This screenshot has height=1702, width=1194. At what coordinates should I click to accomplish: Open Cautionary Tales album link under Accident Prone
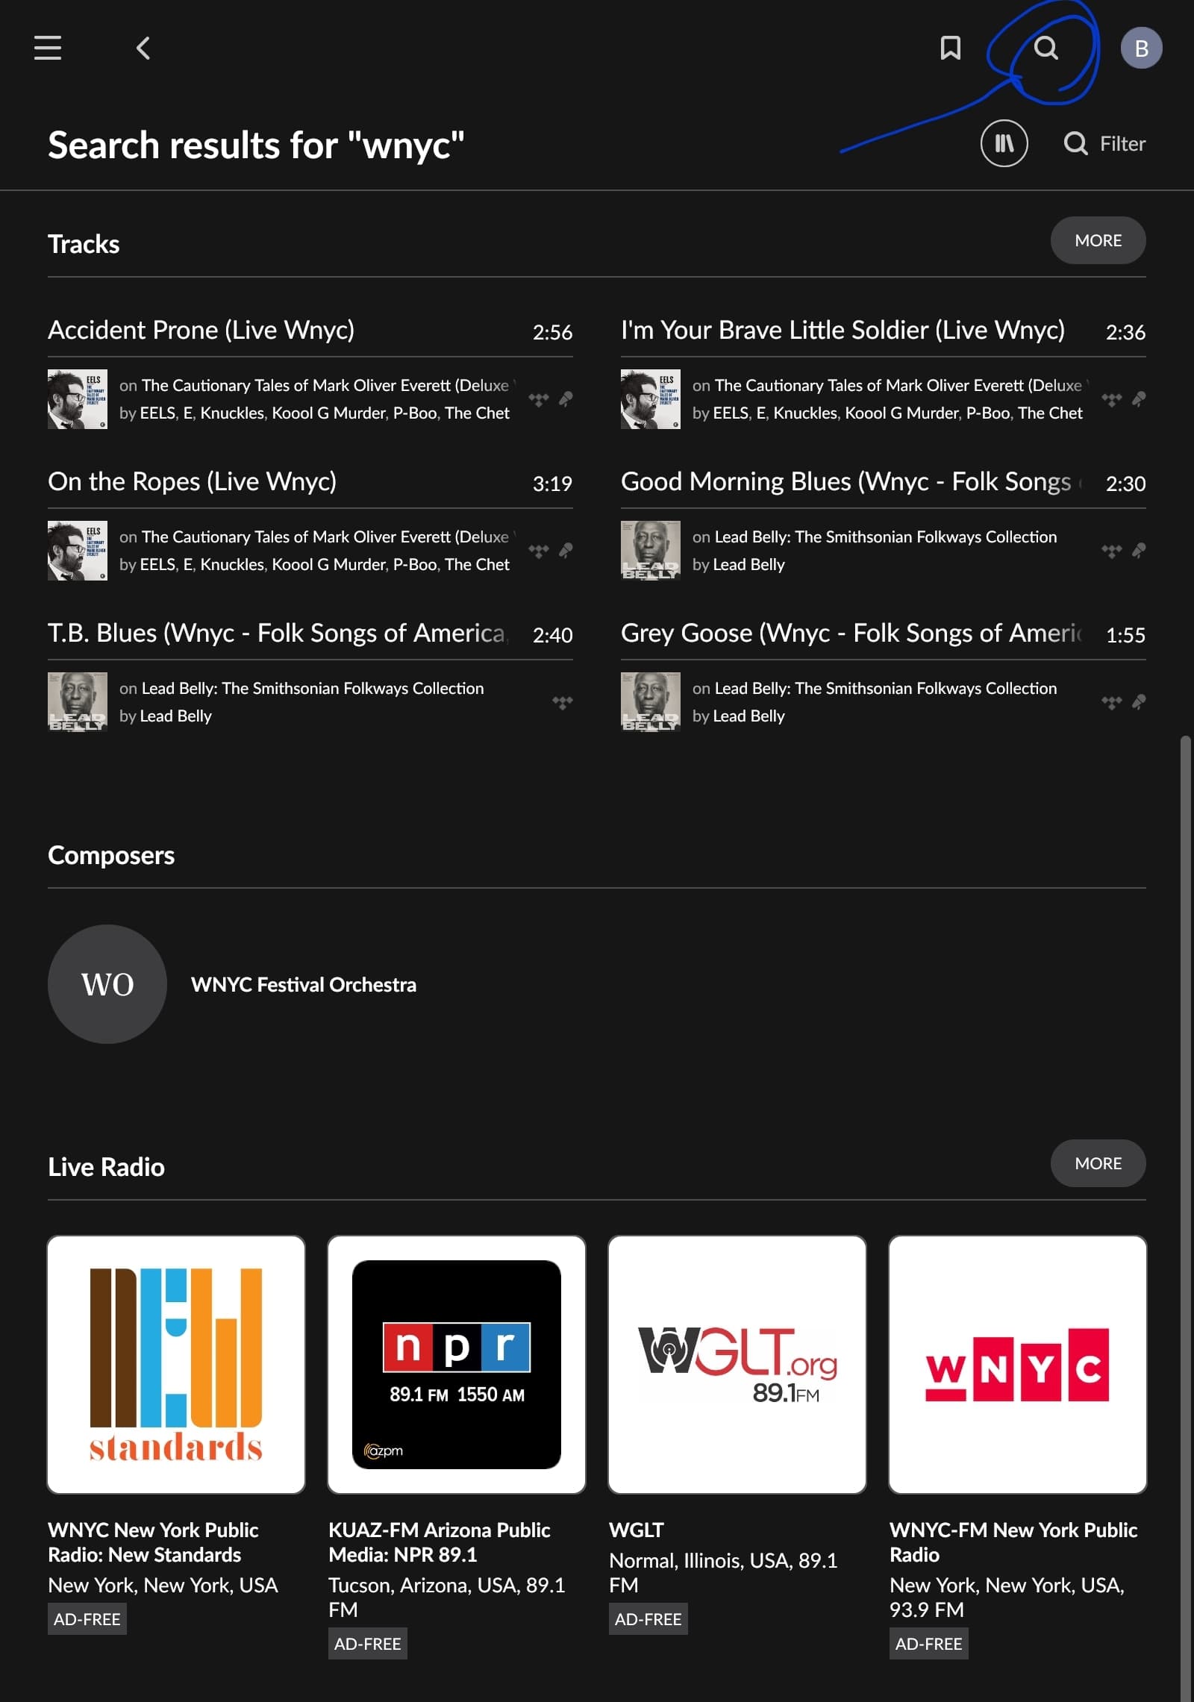pos(327,385)
